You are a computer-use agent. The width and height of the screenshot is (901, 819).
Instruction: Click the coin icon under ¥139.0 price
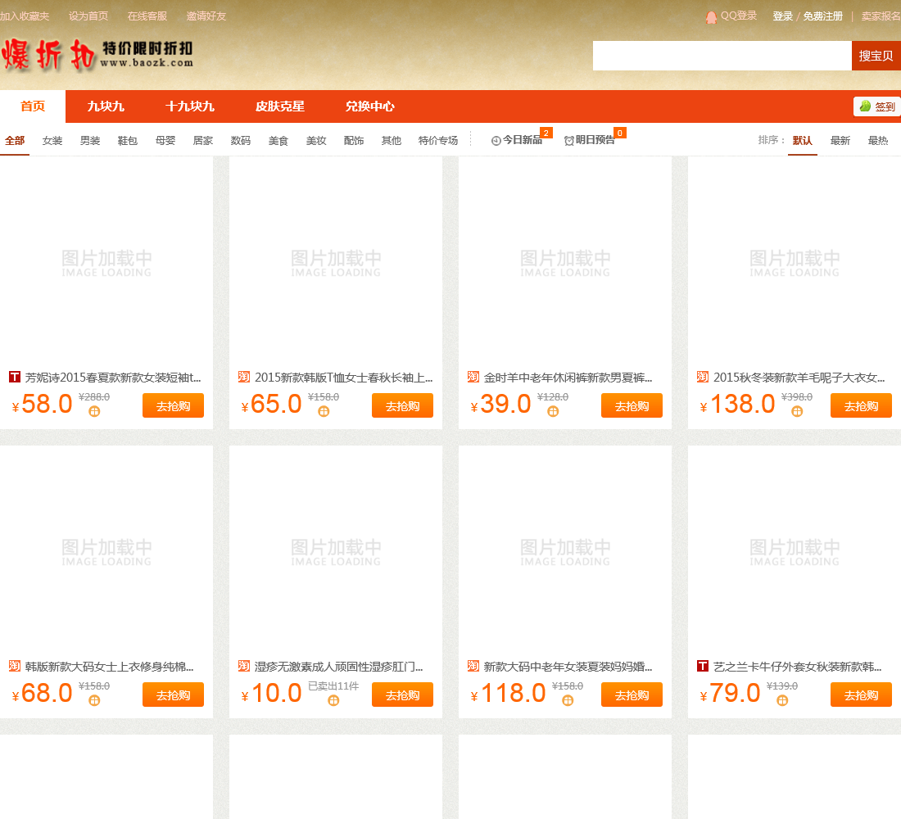click(782, 700)
